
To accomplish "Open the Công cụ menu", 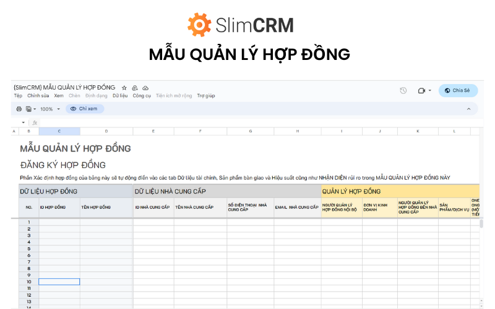I will [x=142, y=96].
